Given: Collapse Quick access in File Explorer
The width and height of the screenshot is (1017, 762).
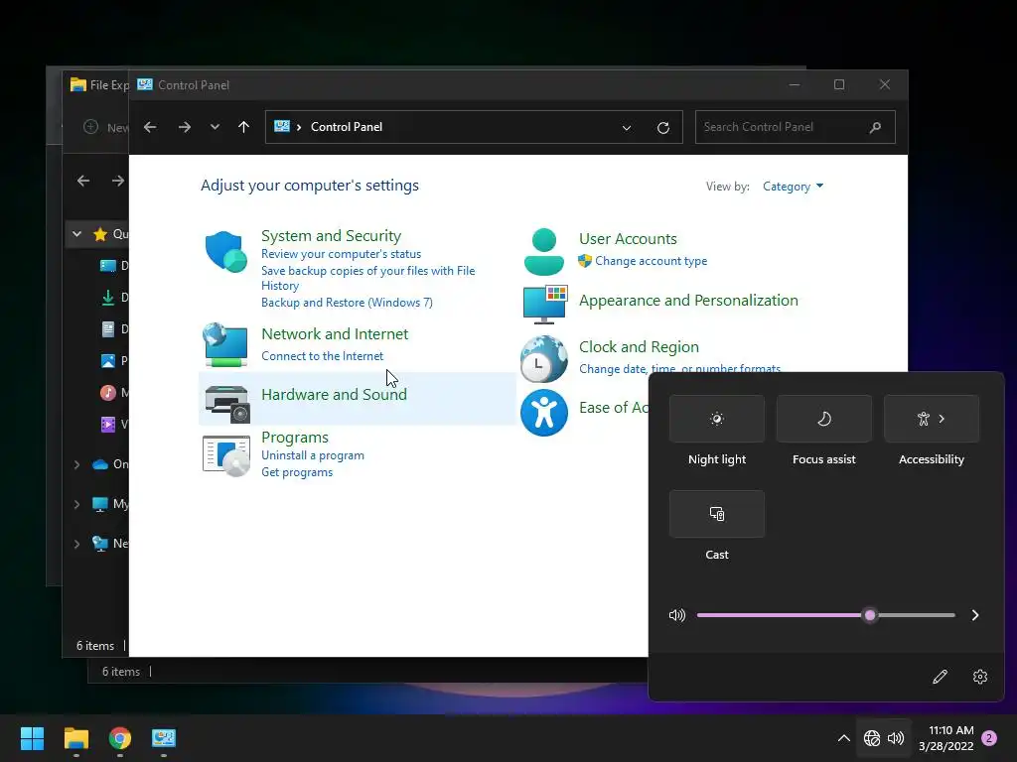Looking at the screenshot, I should [x=77, y=234].
